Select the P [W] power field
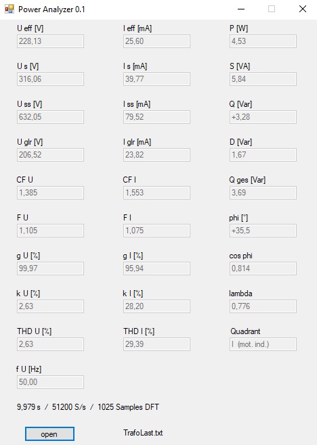317x445 pixels. click(x=263, y=41)
